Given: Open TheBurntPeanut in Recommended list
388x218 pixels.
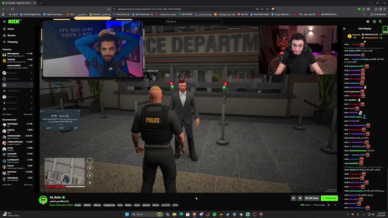Looking at the screenshot, I should [x=18, y=143].
